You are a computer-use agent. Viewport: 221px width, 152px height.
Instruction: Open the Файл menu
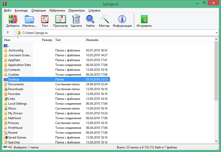8,10
